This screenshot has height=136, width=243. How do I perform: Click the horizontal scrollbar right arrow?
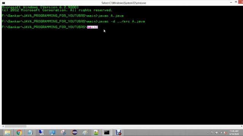(241, 126)
